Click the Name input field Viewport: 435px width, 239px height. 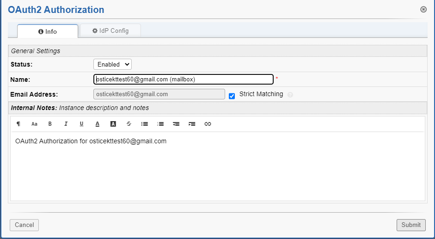pos(184,80)
